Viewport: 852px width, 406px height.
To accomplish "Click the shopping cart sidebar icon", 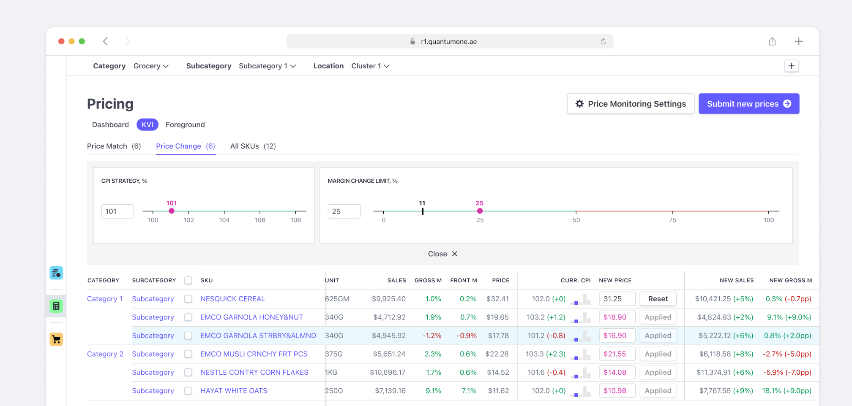I will 56,339.
